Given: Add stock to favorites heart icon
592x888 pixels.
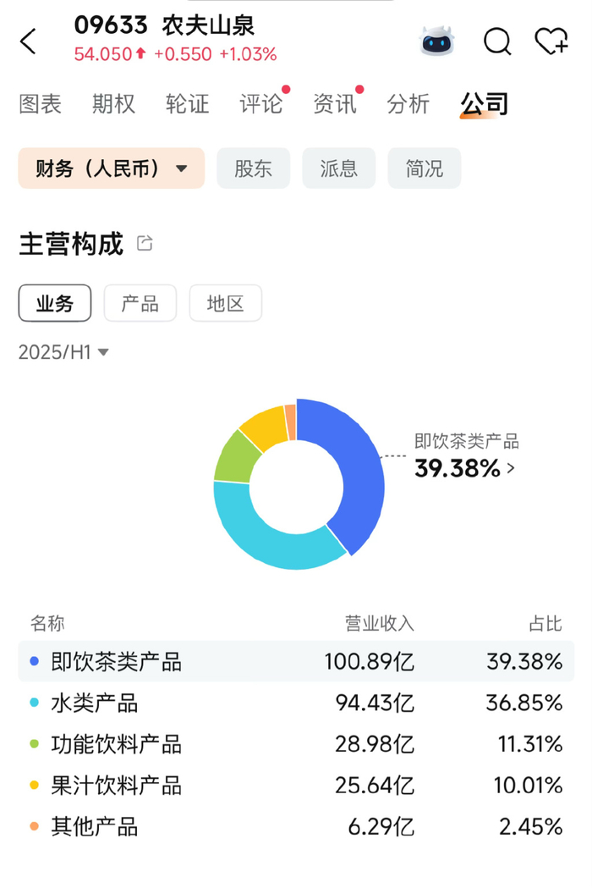Looking at the screenshot, I should 551,41.
